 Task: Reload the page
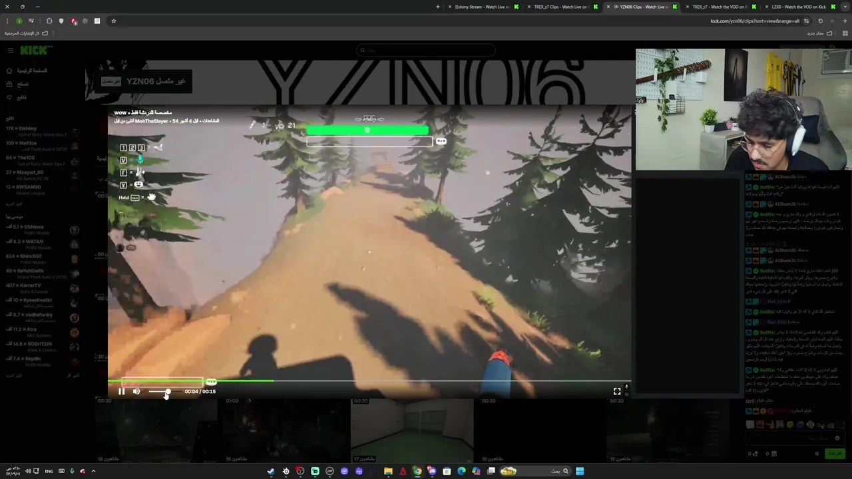[x=820, y=21]
